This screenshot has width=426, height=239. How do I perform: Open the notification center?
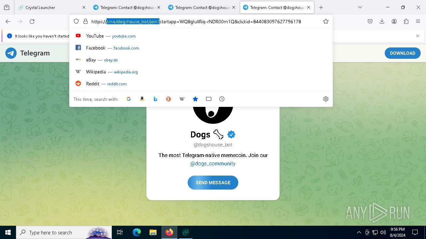[415, 232]
